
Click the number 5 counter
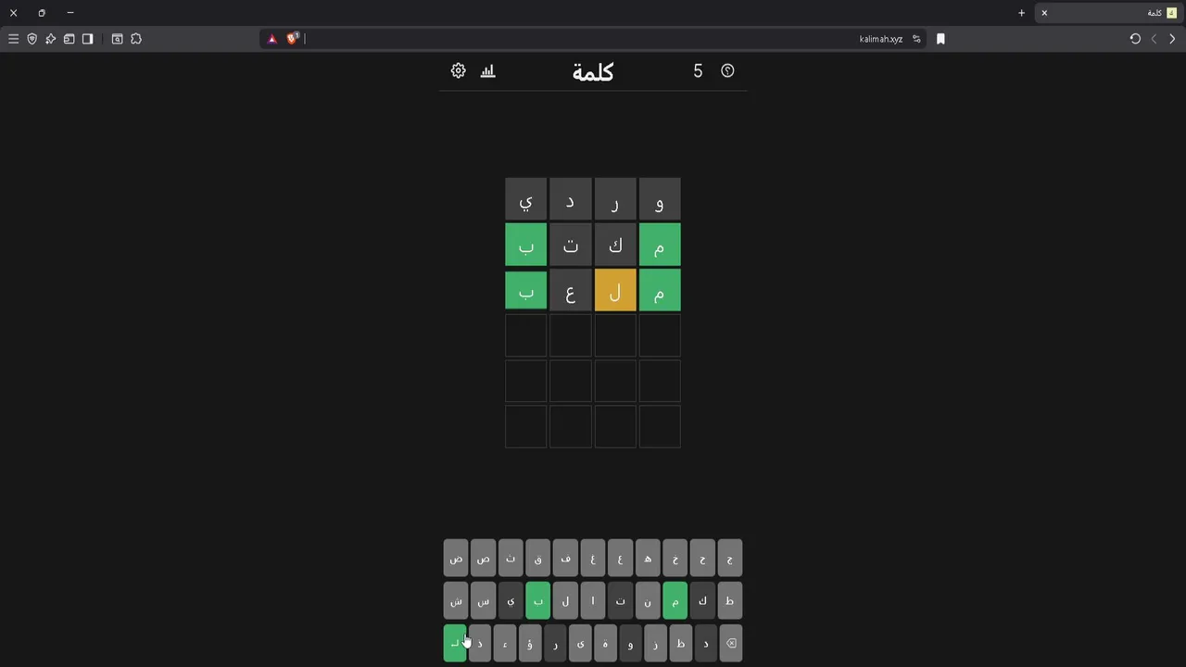coord(698,70)
